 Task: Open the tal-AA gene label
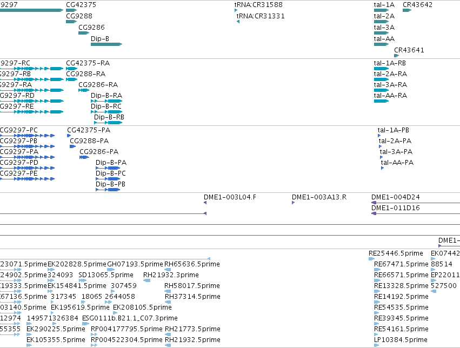[384, 39]
